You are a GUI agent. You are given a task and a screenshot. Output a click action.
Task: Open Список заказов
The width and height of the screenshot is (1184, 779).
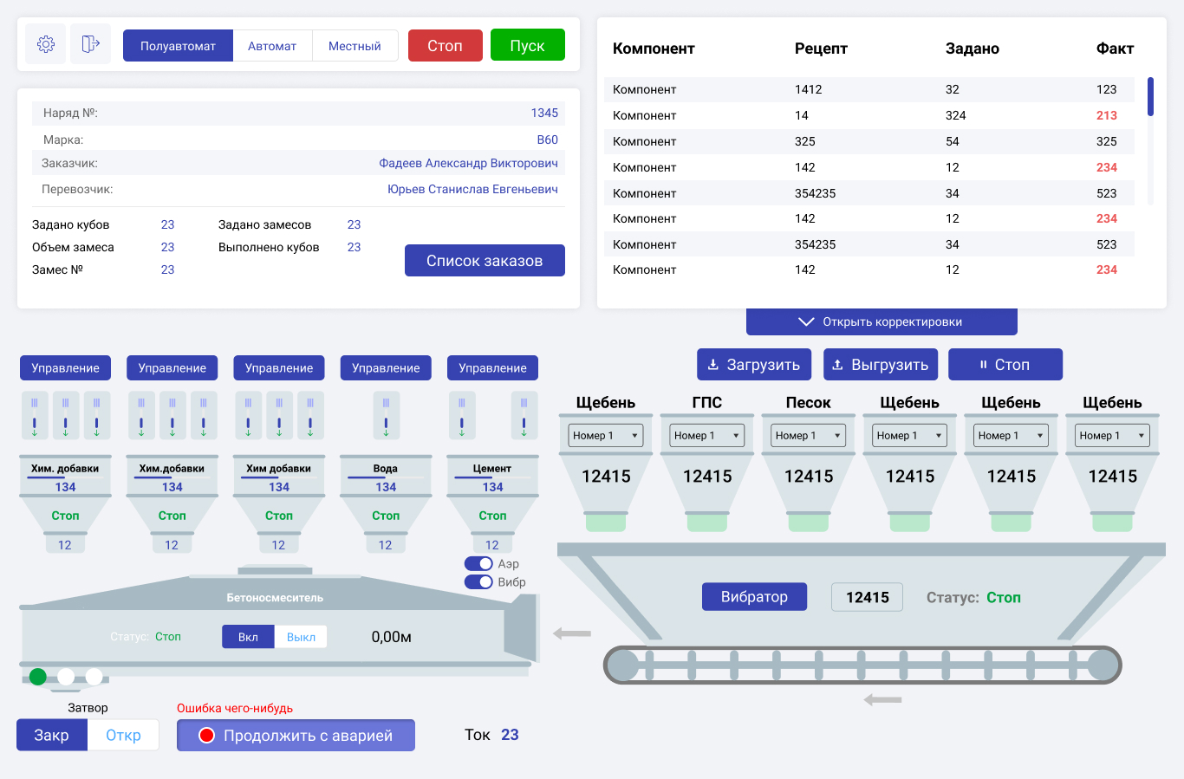(485, 261)
